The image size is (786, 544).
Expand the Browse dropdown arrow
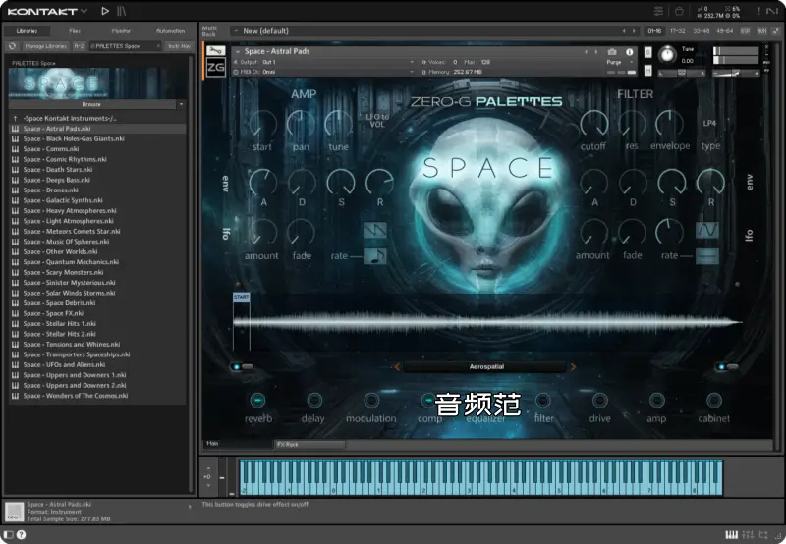[x=181, y=103]
